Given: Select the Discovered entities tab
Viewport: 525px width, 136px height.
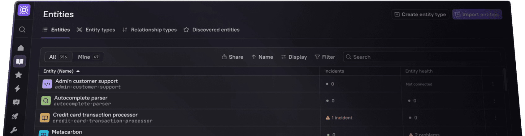Looking at the screenshot, I should (x=211, y=30).
